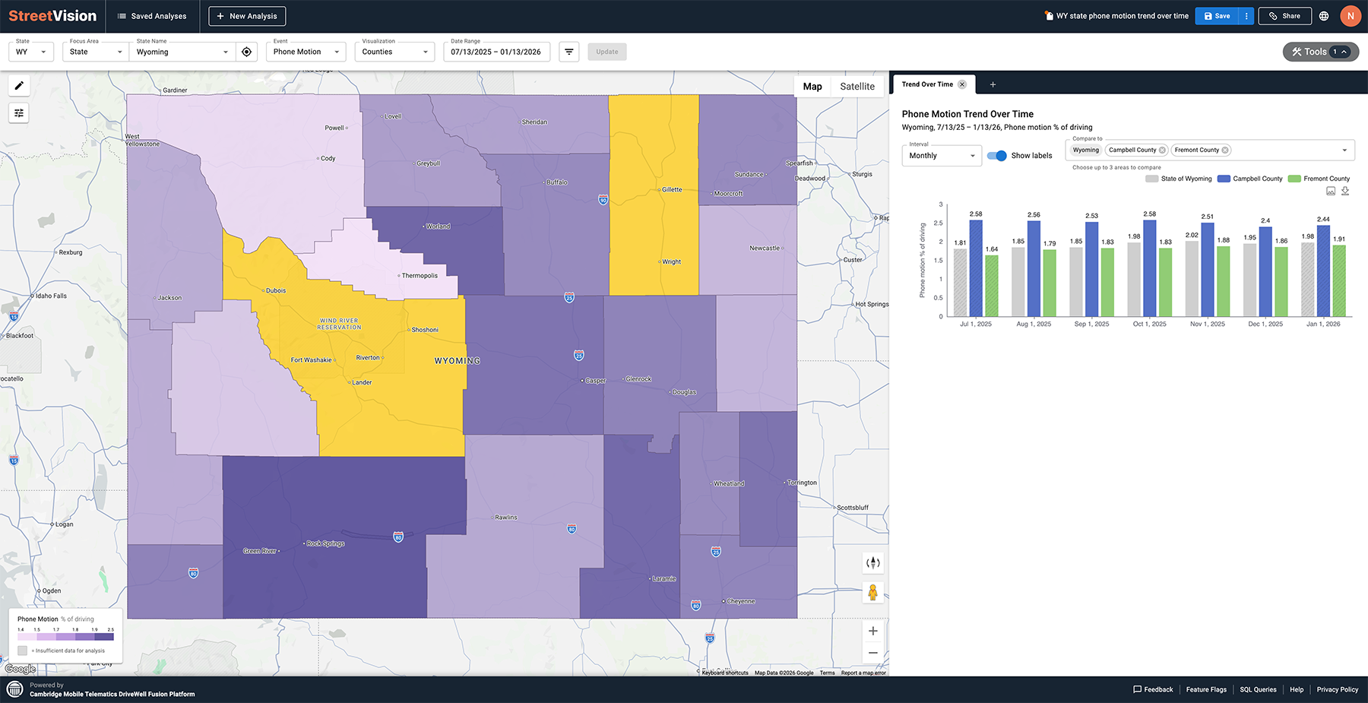Open a new analysis tab with the plus button
The height and width of the screenshot is (703, 1368).
993,84
